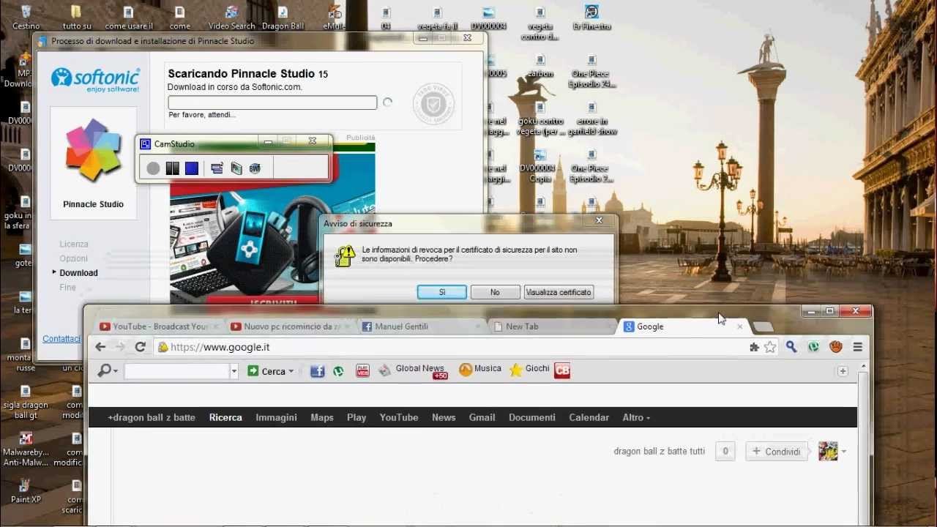
Task: Click the CamStudio Record button
Action: [152, 168]
